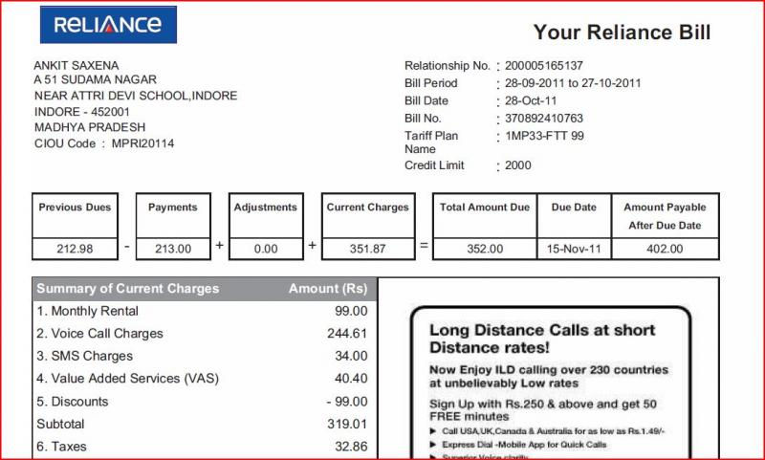Viewport: 765px width, 460px height.
Task: Select VAS amount 40.40
Action: (x=351, y=378)
